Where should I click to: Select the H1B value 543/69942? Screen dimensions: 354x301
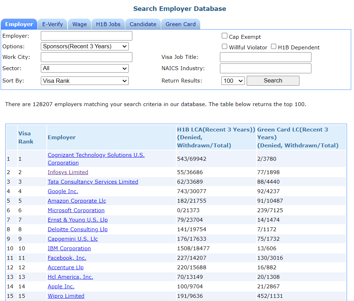(x=192, y=159)
